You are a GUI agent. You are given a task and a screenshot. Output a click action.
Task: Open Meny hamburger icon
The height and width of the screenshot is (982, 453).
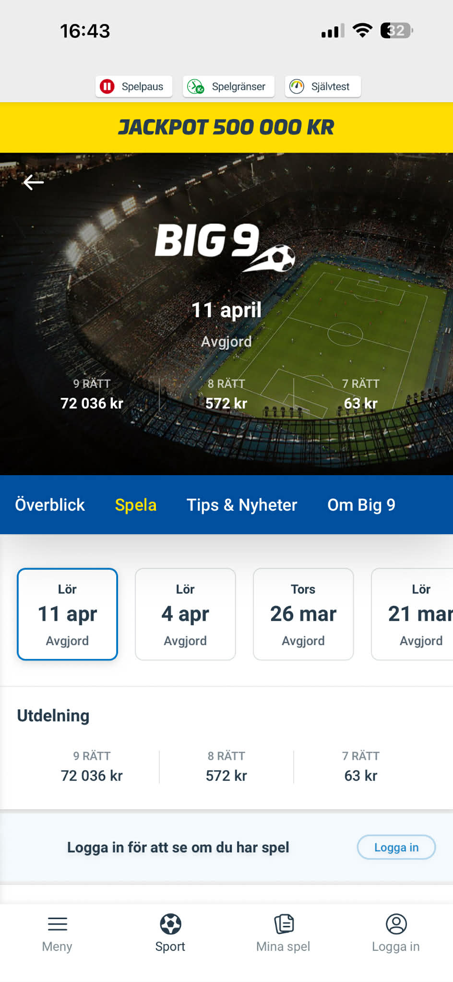tap(57, 924)
